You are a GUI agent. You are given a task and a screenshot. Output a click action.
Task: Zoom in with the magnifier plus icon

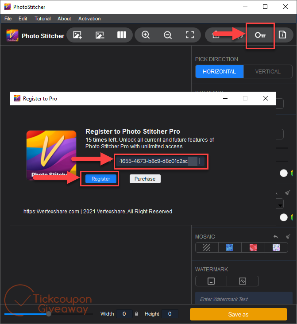[x=146, y=35]
